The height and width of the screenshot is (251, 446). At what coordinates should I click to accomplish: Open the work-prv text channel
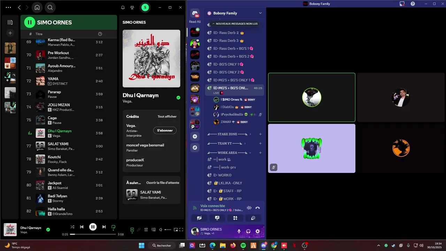234,167
